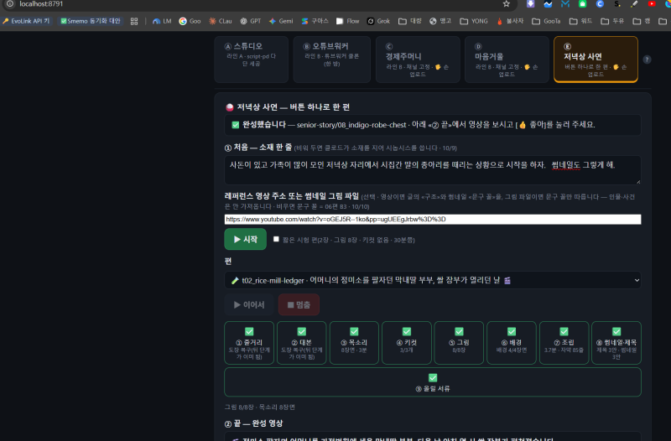Click the 이어서 continue button

coord(249,304)
